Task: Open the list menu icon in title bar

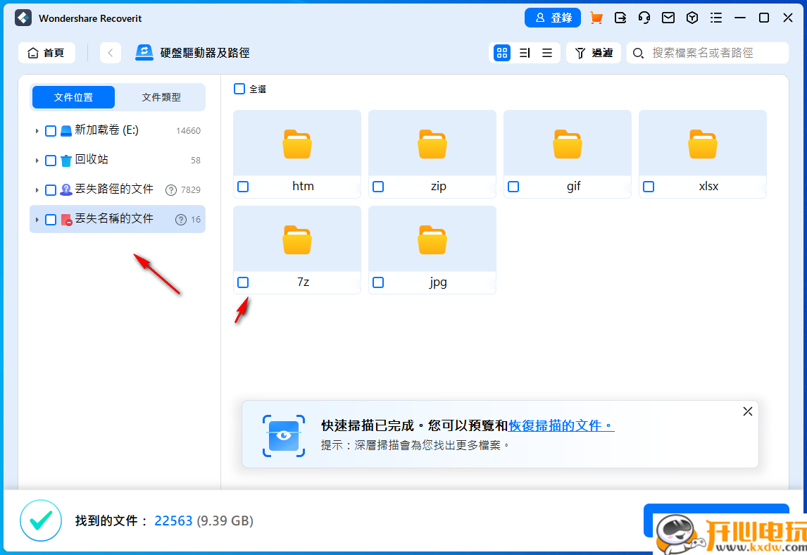Action: [716, 18]
